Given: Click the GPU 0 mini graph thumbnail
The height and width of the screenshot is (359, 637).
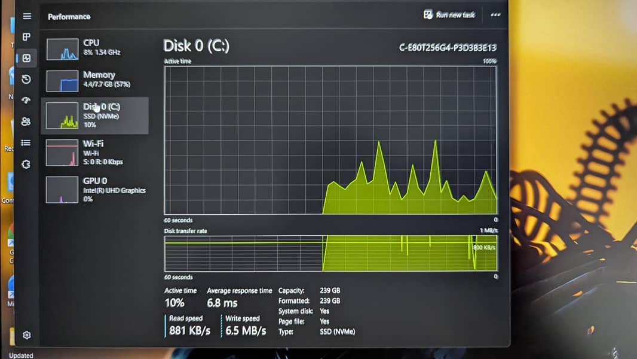Looking at the screenshot, I should [62, 190].
